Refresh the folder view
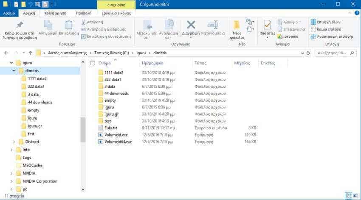This screenshot has width=361, height=200. point(308,53)
